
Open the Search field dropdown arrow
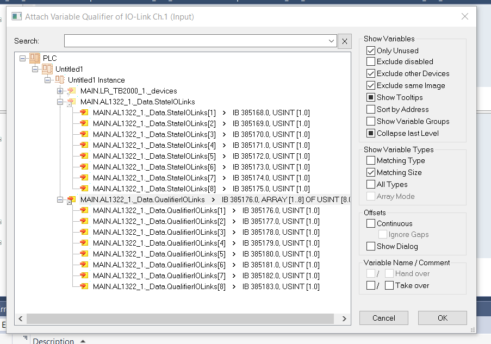pos(331,41)
